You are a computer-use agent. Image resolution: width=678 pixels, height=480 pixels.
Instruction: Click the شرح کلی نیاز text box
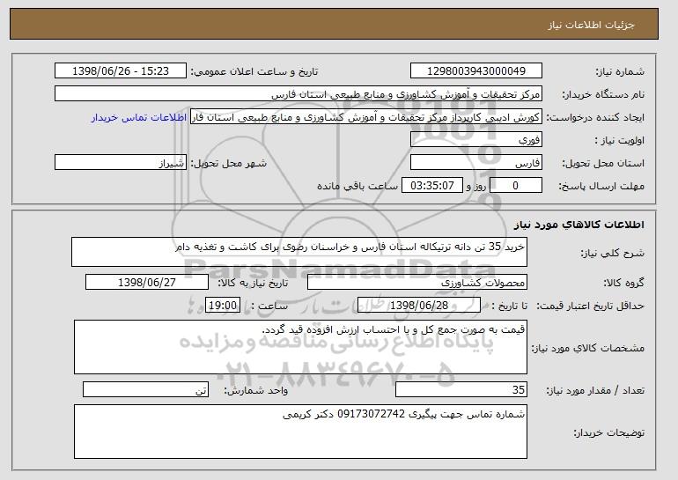click(x=299, y=252)
